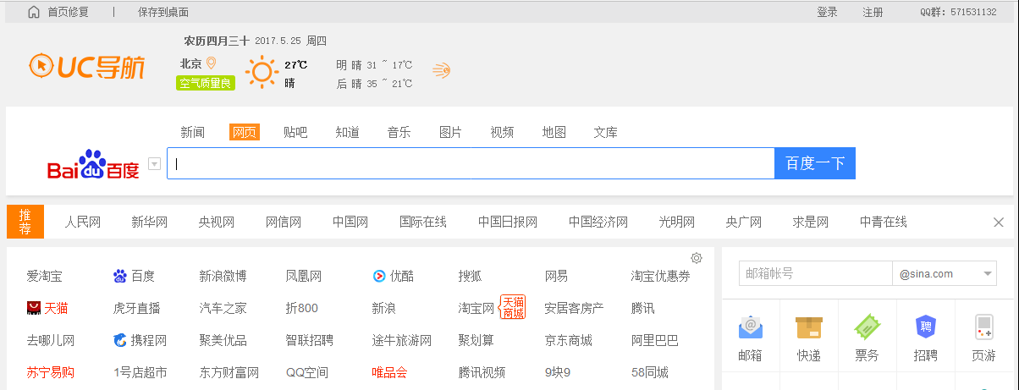Select the 新闻 search tab

(x=192, y=132)
